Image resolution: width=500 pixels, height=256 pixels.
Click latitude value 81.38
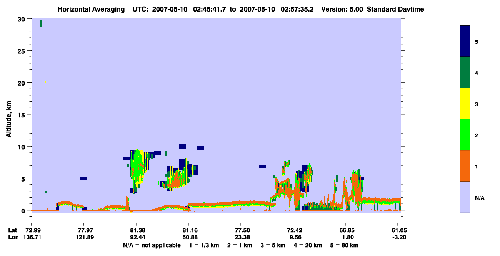tap(136, 230)
